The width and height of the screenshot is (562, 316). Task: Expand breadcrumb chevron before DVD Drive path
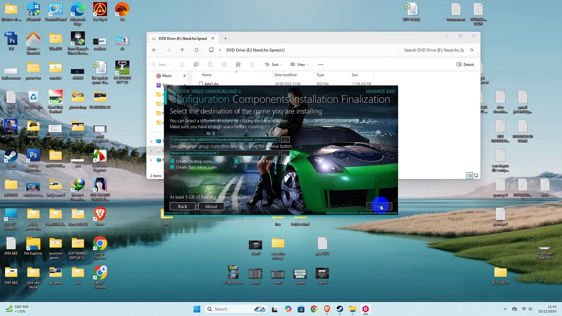click(x=220, y=50)
